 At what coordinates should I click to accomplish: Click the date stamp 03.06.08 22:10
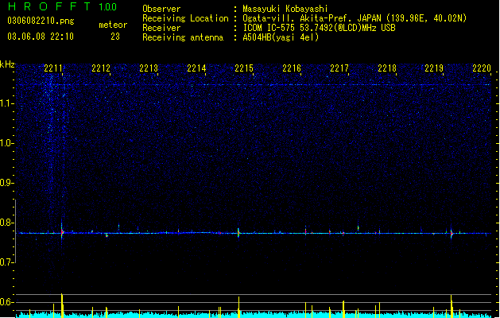click(41, 37)
